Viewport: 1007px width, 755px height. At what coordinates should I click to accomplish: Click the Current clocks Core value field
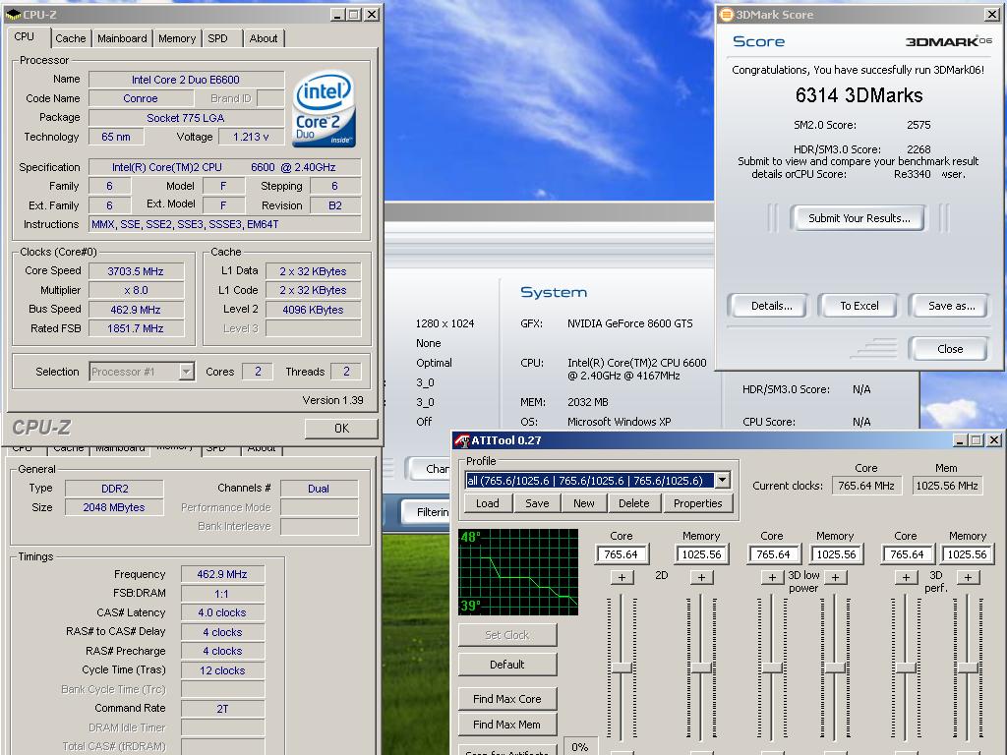(866, 486)
